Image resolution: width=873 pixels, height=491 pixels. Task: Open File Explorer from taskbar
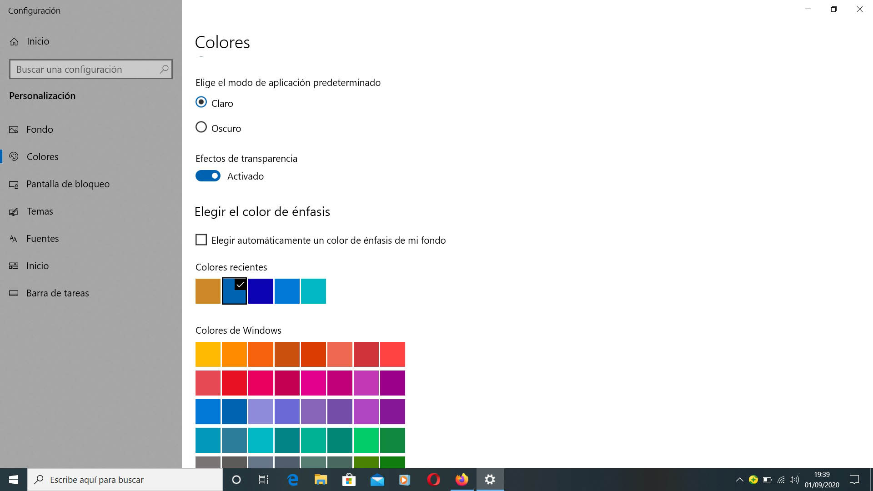point(321,480)
